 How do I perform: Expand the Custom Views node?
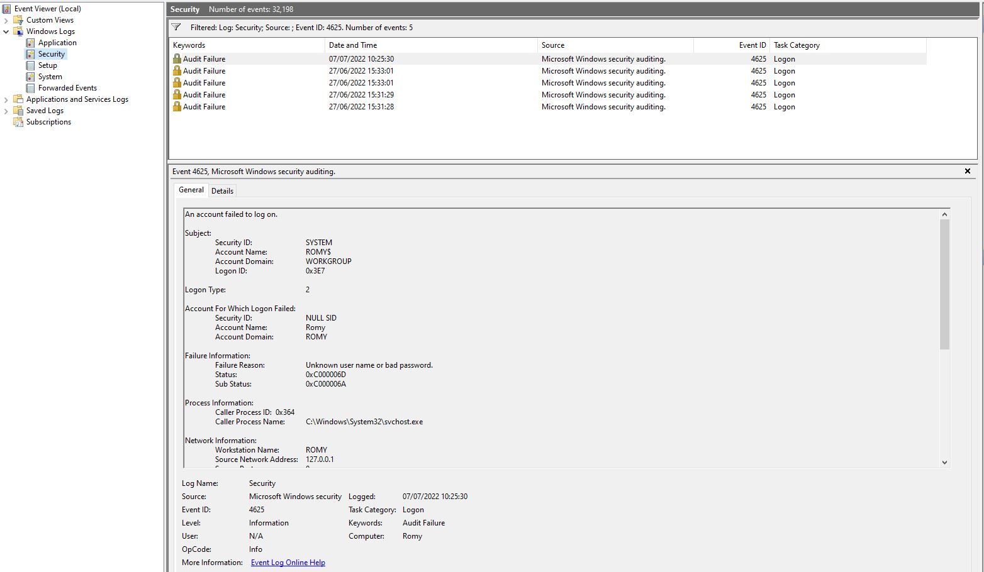pos(6,20)
